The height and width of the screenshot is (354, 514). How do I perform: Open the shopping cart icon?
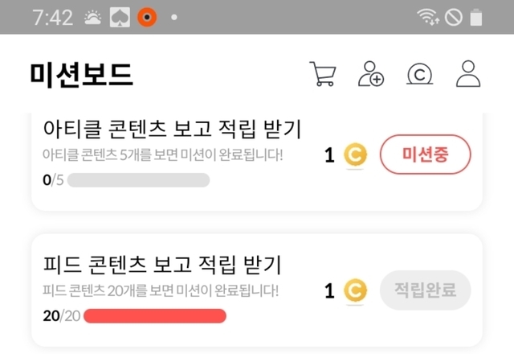(x=322, y=74)
